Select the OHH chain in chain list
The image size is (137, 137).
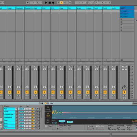click(x=9, y=126)
